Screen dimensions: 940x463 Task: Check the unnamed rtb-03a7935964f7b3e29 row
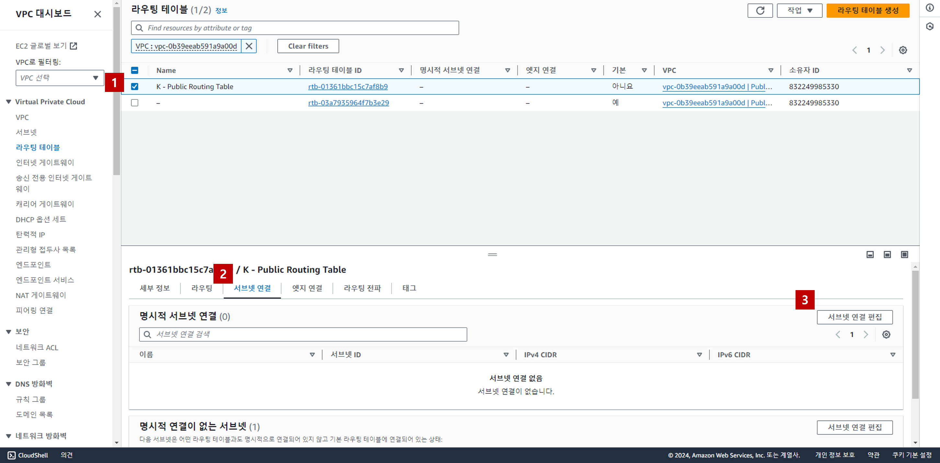135,103
